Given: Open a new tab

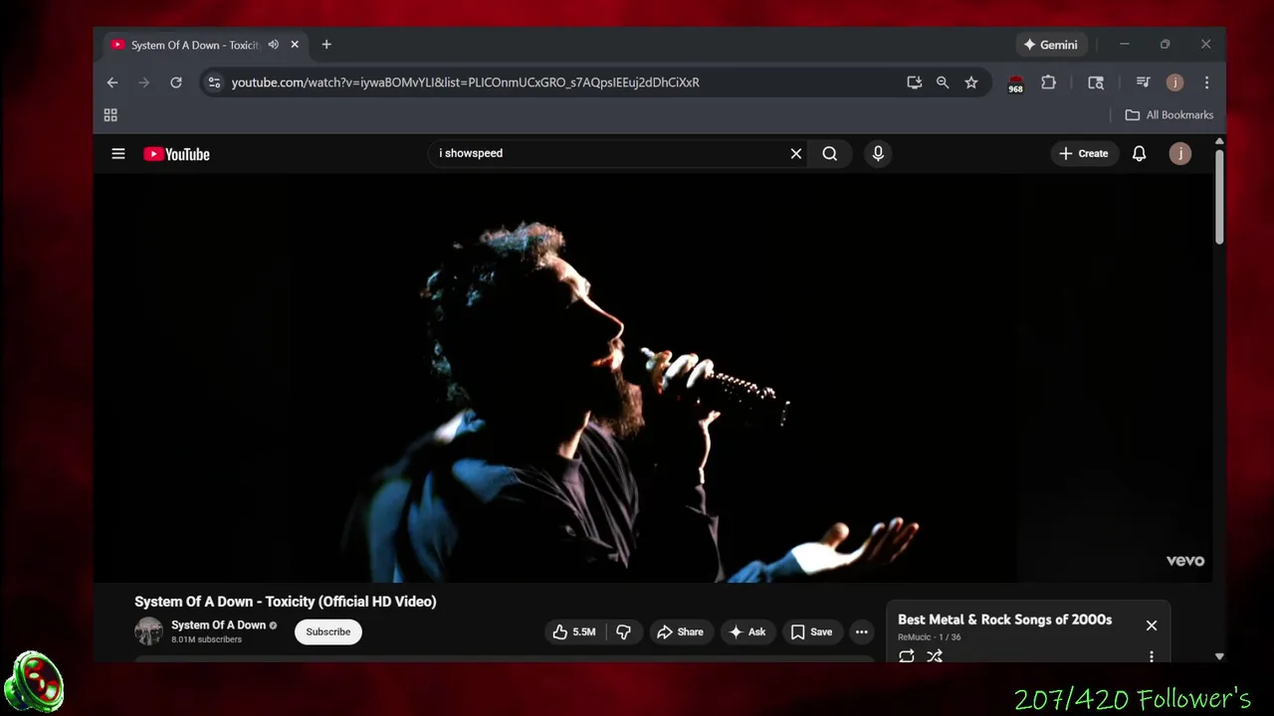Looking at the screenshot, I should click(326, 45).
